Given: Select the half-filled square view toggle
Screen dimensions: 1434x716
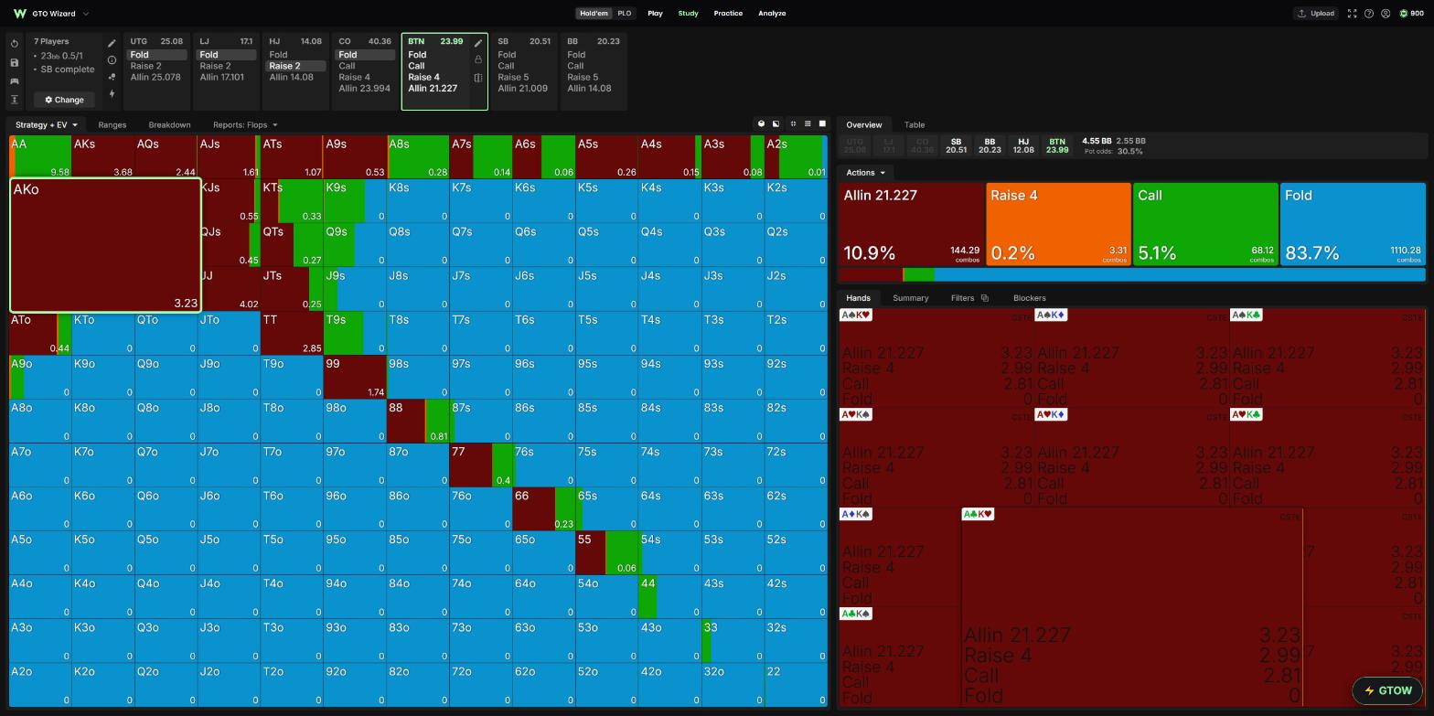Looking at the screenshot, I should tap(776, 124).
